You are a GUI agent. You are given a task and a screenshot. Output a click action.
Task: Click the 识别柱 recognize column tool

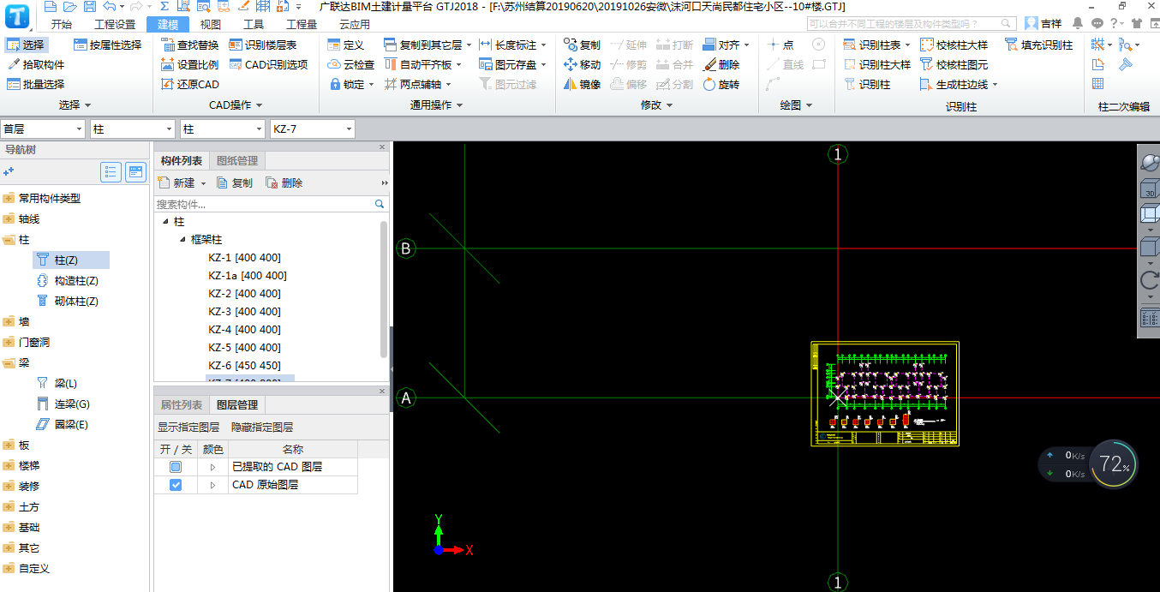[867, 84]
